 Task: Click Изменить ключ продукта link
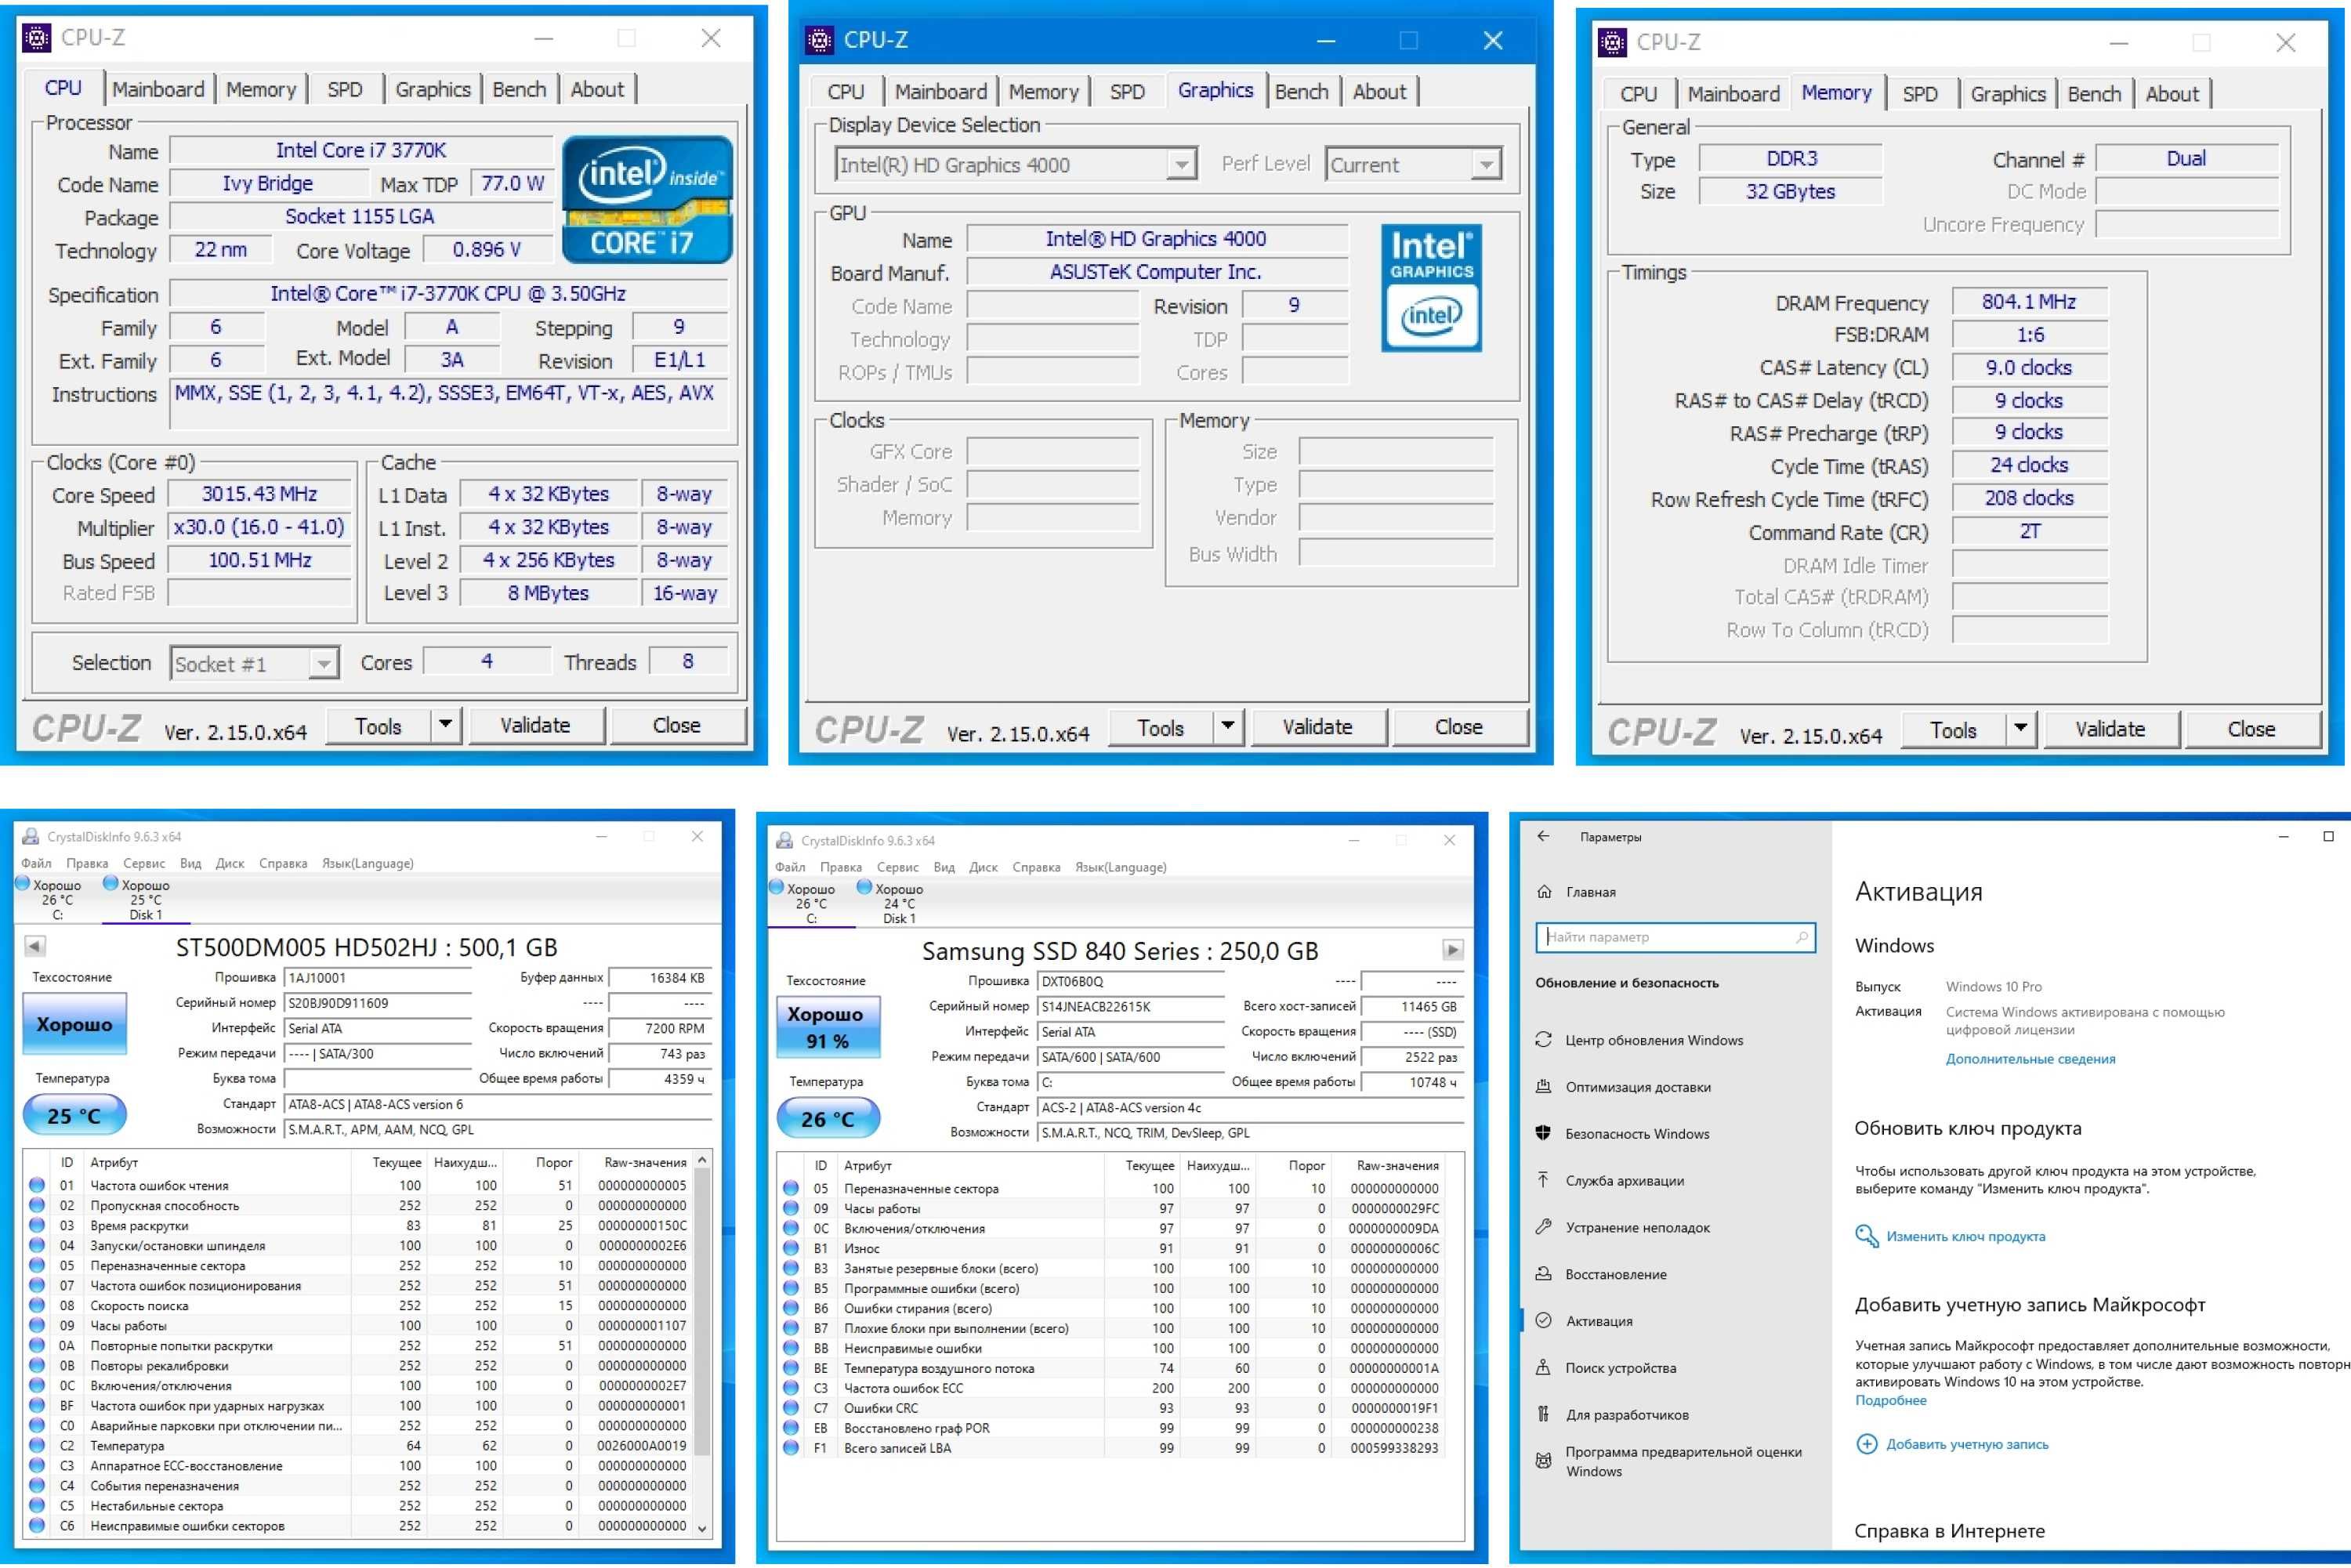[x=1965, y=1236]
